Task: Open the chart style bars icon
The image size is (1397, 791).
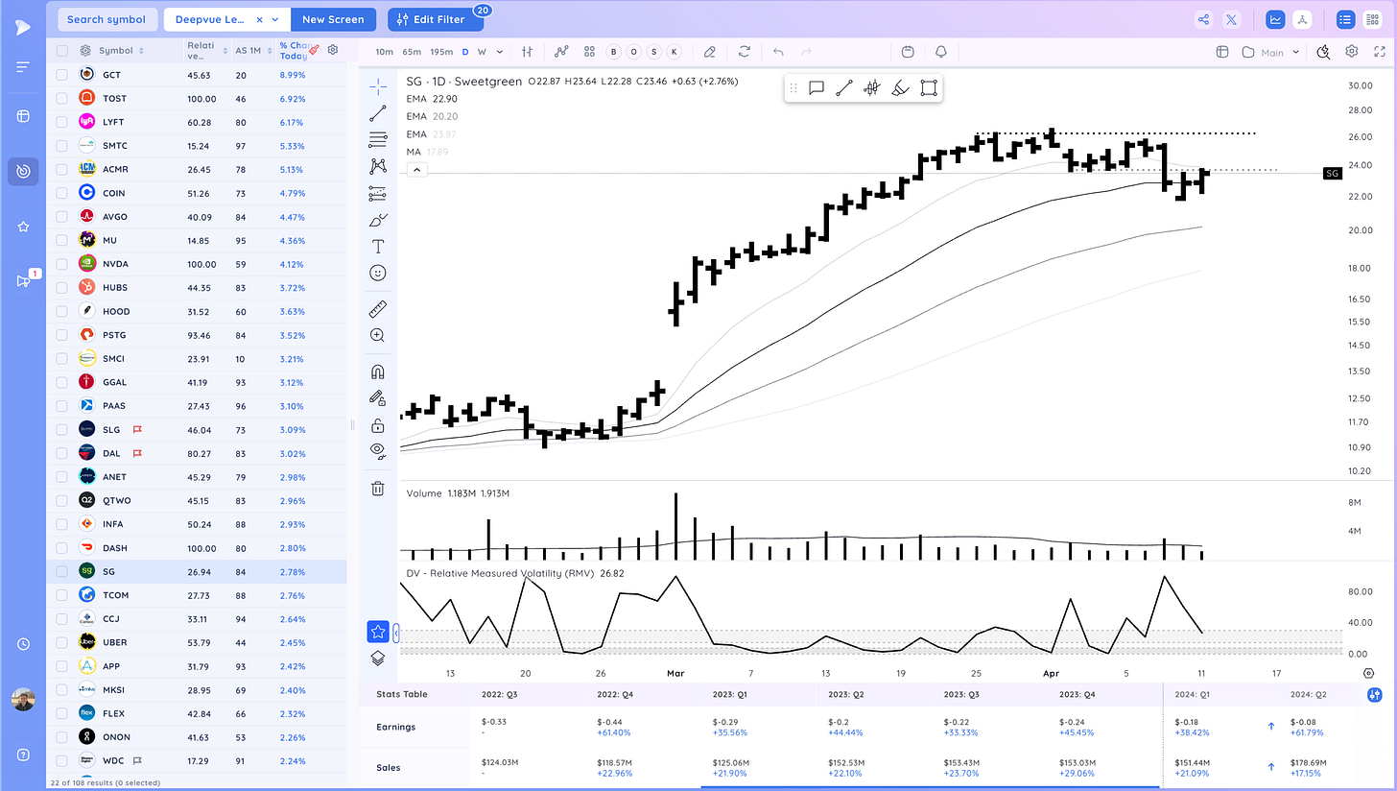Action: click(x=528, y=52)
